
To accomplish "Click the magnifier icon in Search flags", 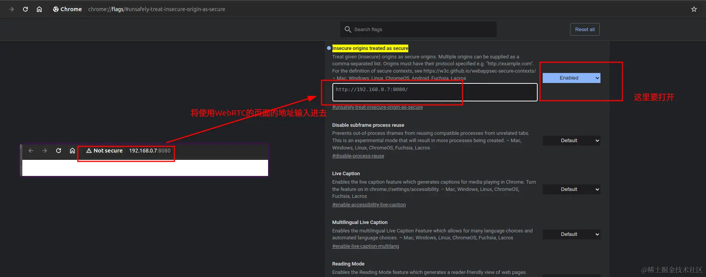I will tap(348, 29).
